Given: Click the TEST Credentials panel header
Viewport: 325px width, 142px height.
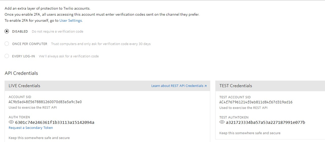Looking at the screenshot, I should [x=236, y=86].
